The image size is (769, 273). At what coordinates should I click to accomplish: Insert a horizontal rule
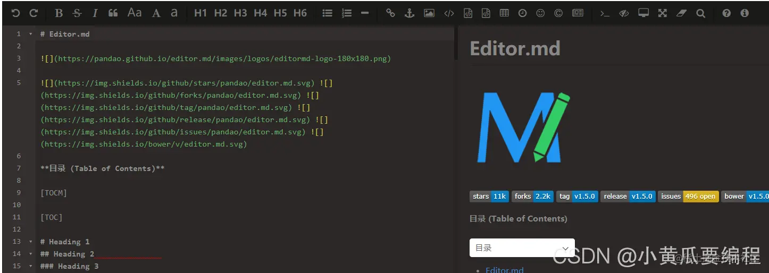click(x=364, y=13)
